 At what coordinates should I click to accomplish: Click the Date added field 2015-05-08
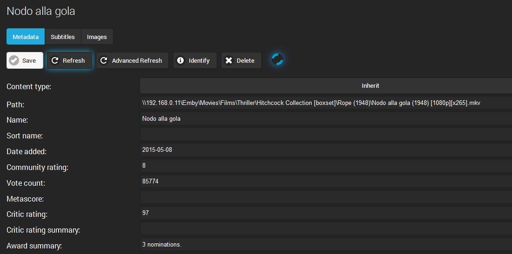point(326,150)
